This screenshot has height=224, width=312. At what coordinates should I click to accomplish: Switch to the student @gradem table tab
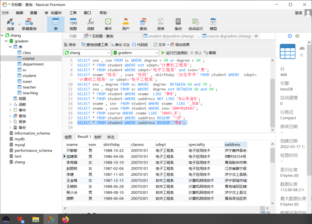click(171, 36)
